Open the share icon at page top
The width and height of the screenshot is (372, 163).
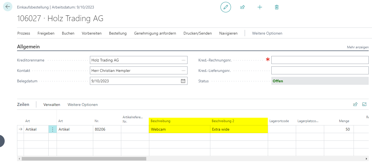[243, 7]
